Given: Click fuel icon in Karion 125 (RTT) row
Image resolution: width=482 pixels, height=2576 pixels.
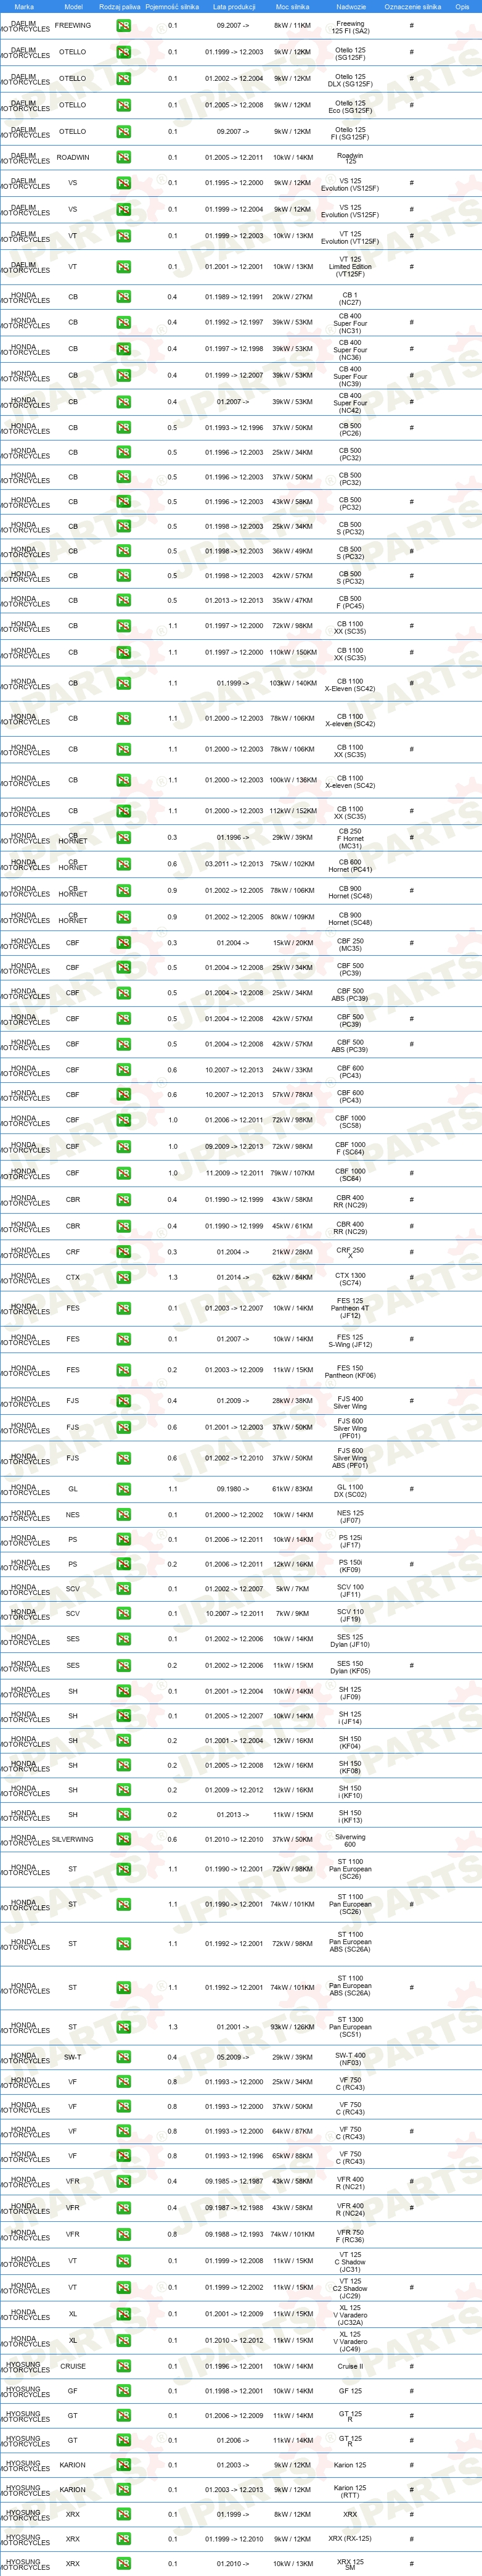Looking at the screenshot, I should [x=123, y=2490].
